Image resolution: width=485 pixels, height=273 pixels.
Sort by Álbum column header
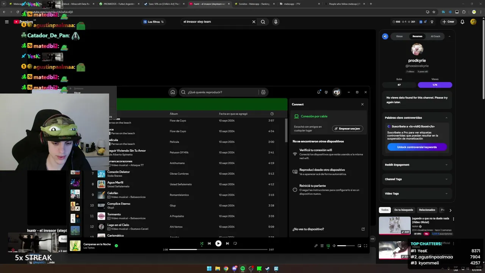click(x=174, y=114)
